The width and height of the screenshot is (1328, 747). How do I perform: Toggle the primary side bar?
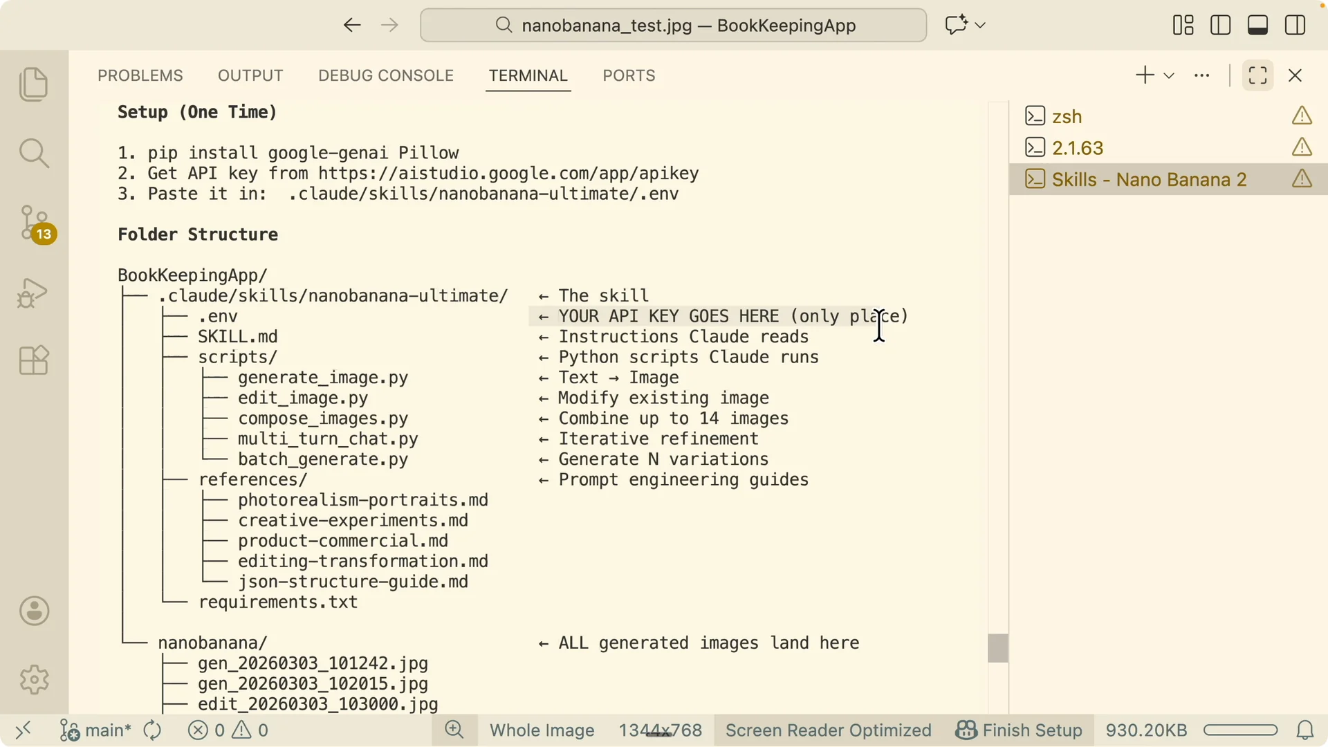(x=1221, y=26)
